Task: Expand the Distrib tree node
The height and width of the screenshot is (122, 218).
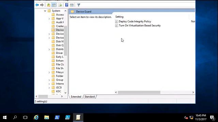Action: 49,49
